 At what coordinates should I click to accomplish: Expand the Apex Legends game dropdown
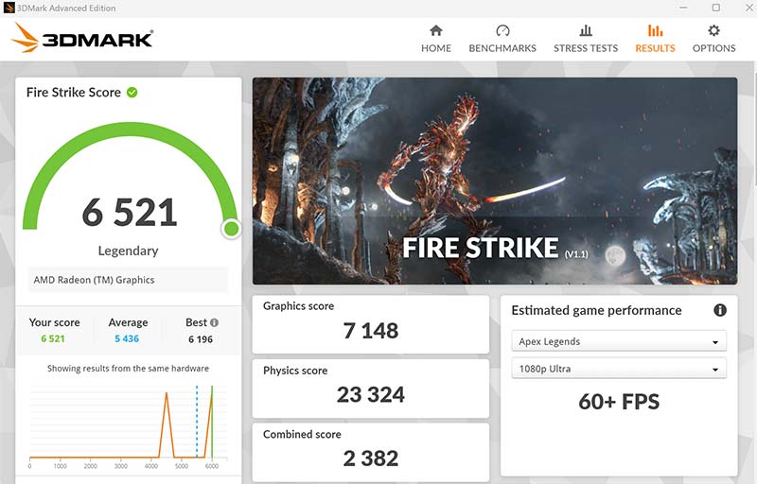(x=619, y=341)
